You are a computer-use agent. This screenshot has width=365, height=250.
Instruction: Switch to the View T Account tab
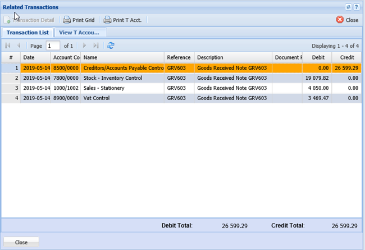[83, 33]
